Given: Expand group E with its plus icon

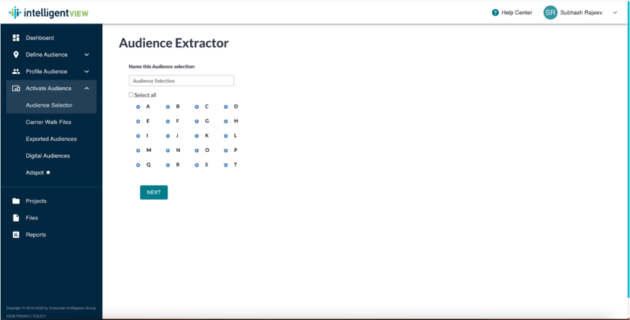Looking at the screenshot, I should (138, 121).
